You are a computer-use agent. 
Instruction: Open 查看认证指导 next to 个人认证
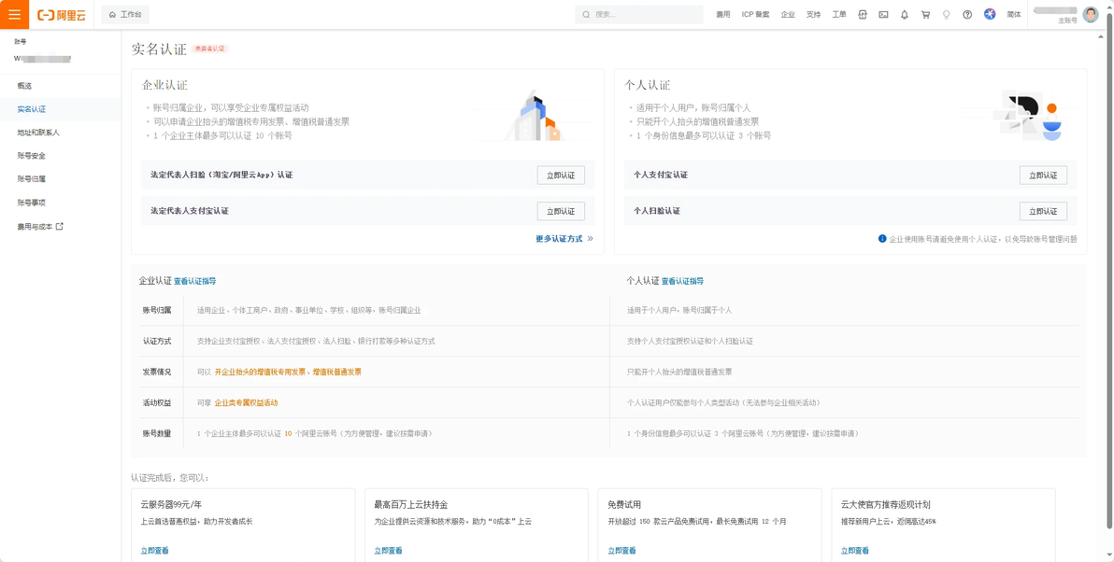683,281
